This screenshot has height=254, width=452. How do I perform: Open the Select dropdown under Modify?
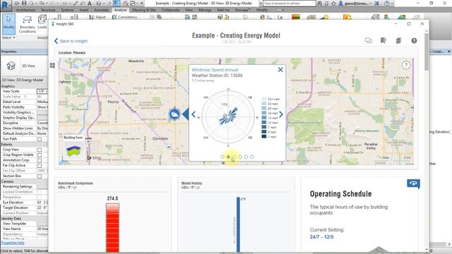click(x=8, y=37)
